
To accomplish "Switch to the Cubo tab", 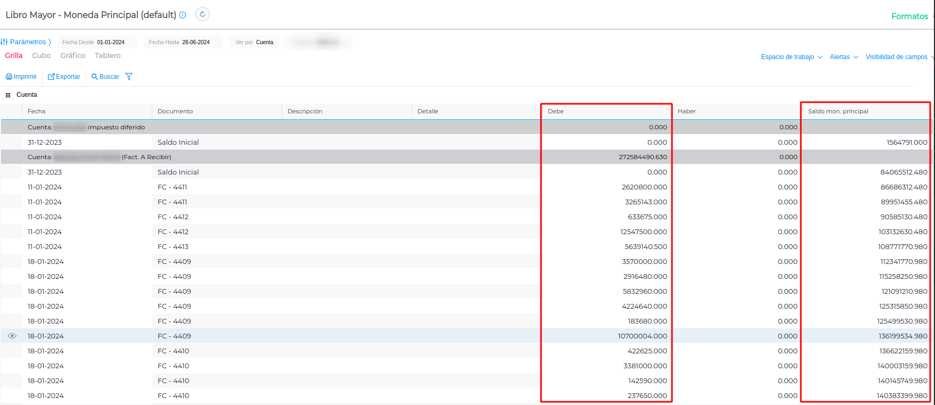I will point(41,55).
